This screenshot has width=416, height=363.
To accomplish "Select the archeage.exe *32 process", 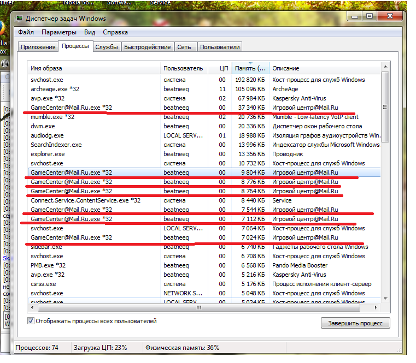I will tap(204, 89).
